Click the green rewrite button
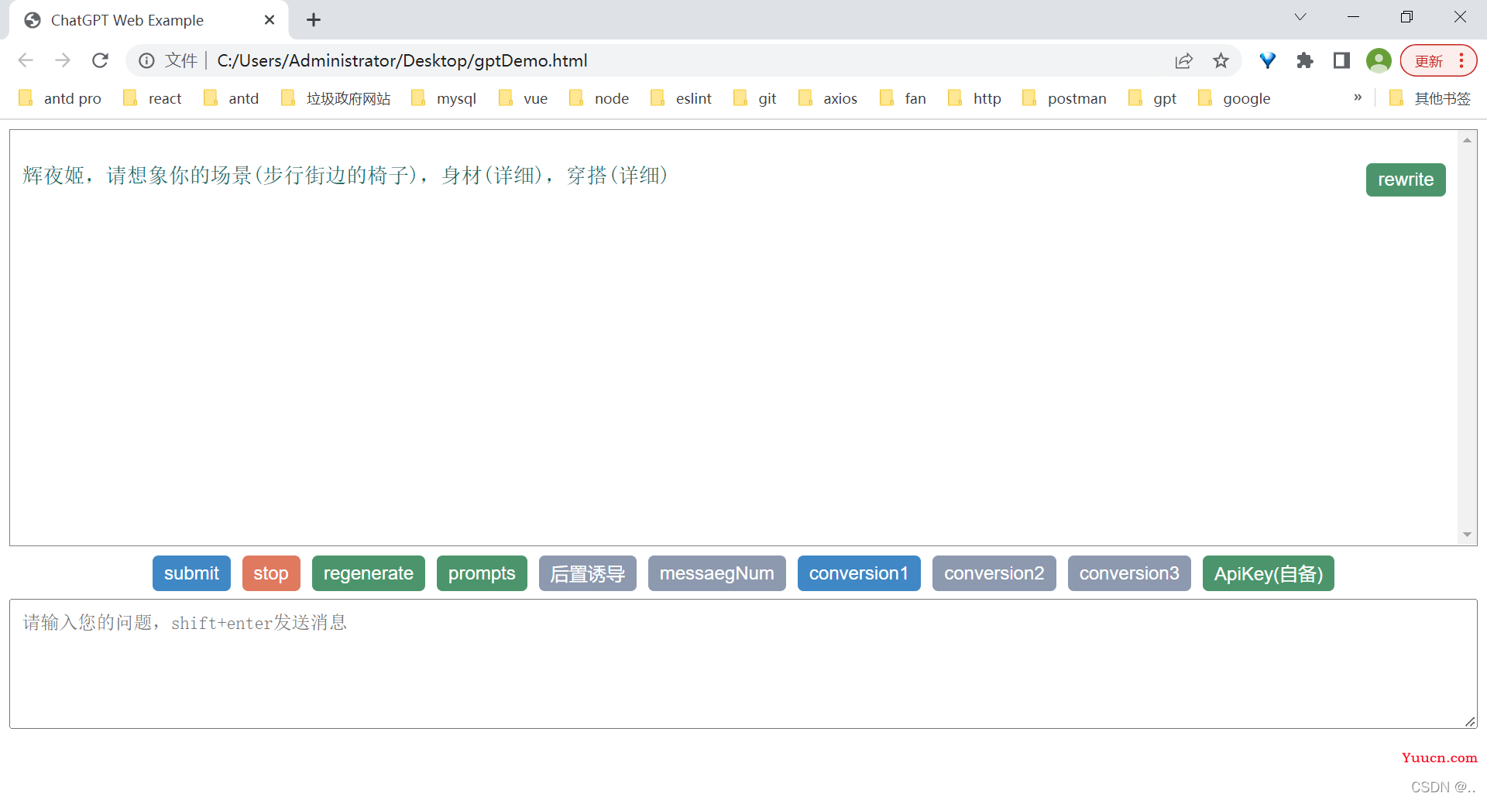The image size is (1487, 800). click(x=1406, y=179)
